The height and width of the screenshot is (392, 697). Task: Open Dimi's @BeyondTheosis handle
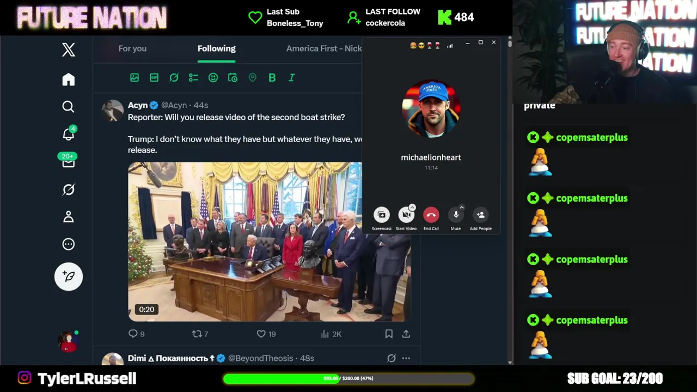[260, 358]
